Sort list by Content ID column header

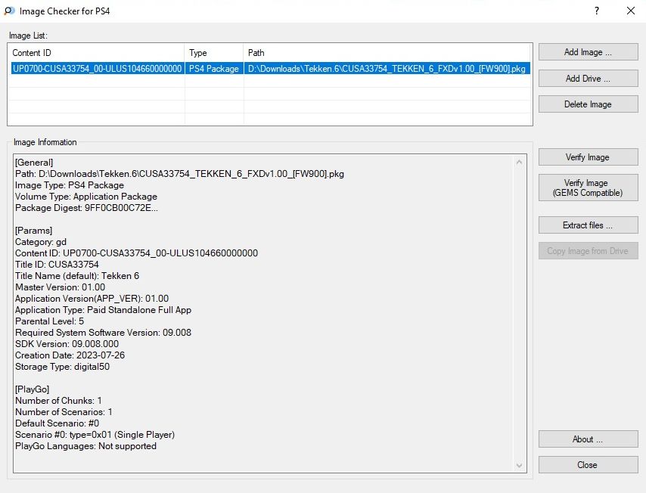(96, 53)
